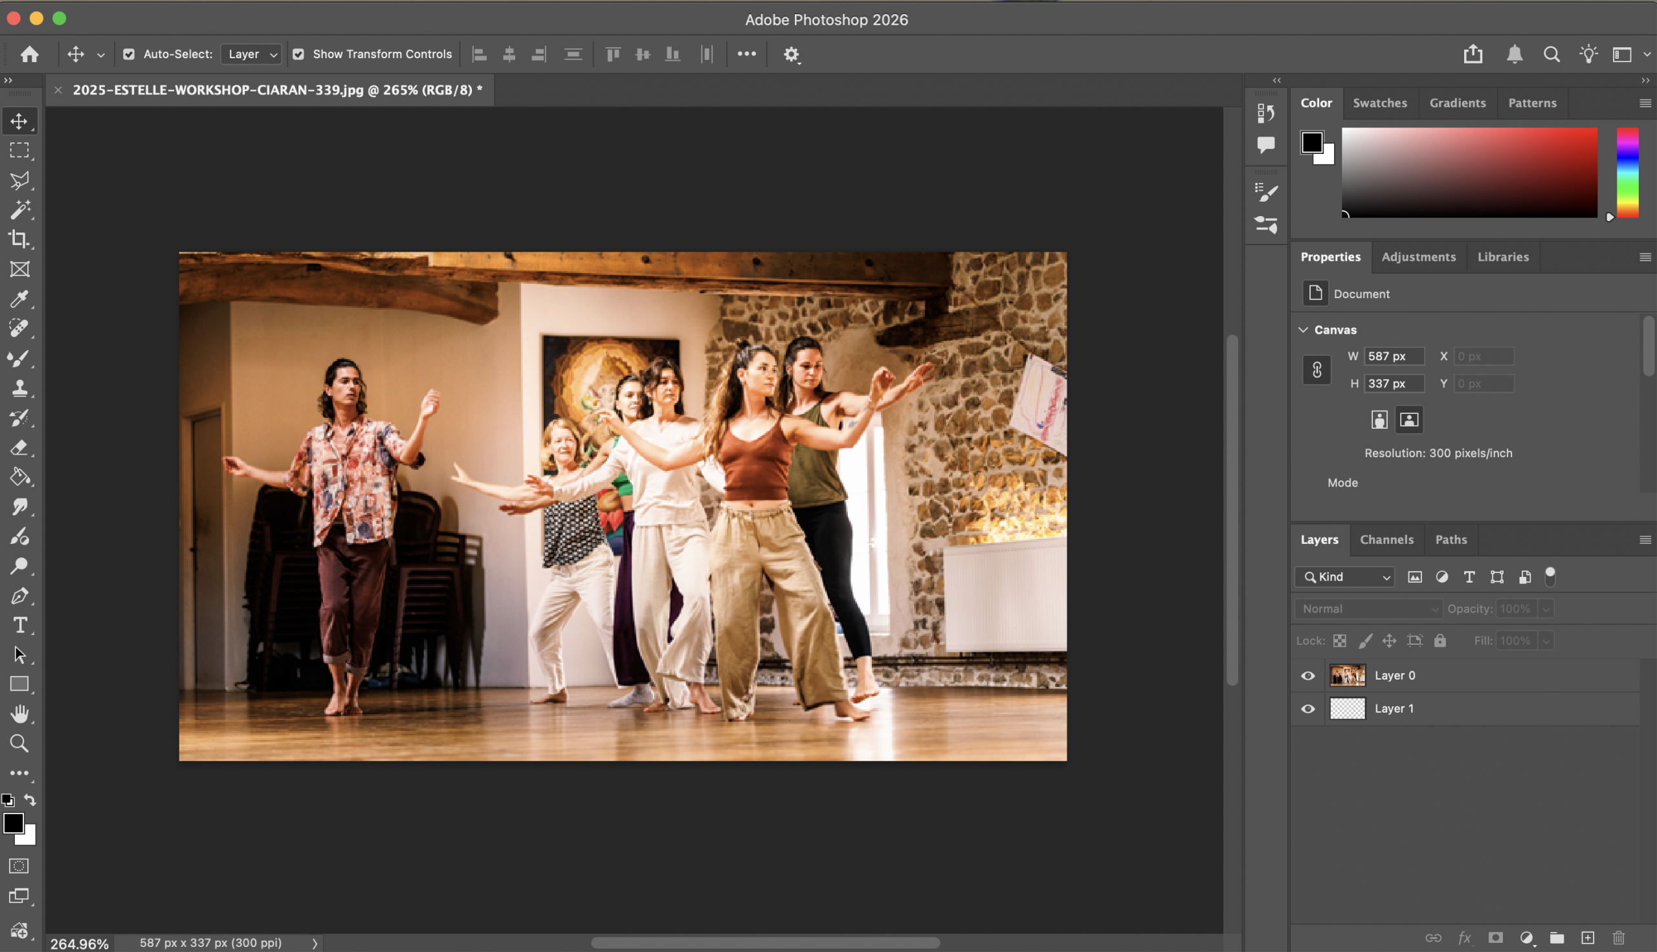The height and width of the screenshot is (952, 1657).
Task: Collapse the Canvas section
Action: coord(1303,330)
